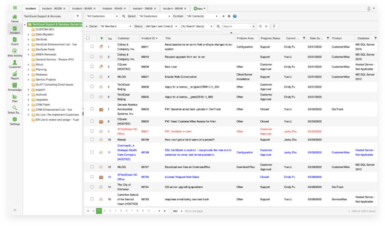This screenshot has height=226, width=385.
Task: Check the box for incident 95811
Action: (92, 47)
